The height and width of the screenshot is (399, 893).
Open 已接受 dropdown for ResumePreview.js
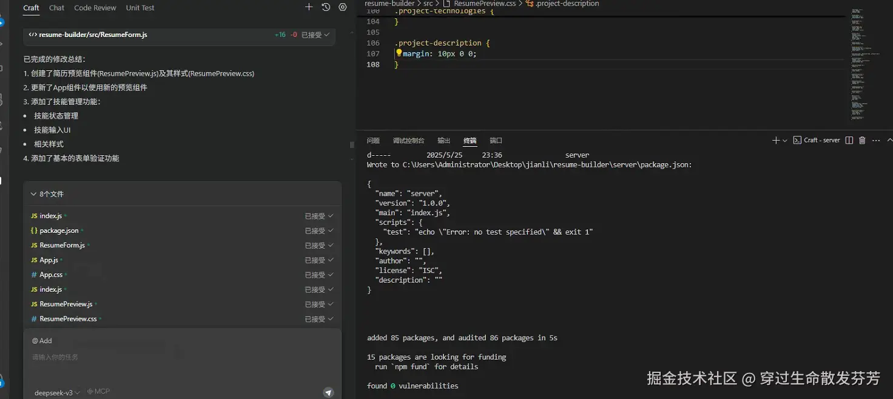[319, 304]
